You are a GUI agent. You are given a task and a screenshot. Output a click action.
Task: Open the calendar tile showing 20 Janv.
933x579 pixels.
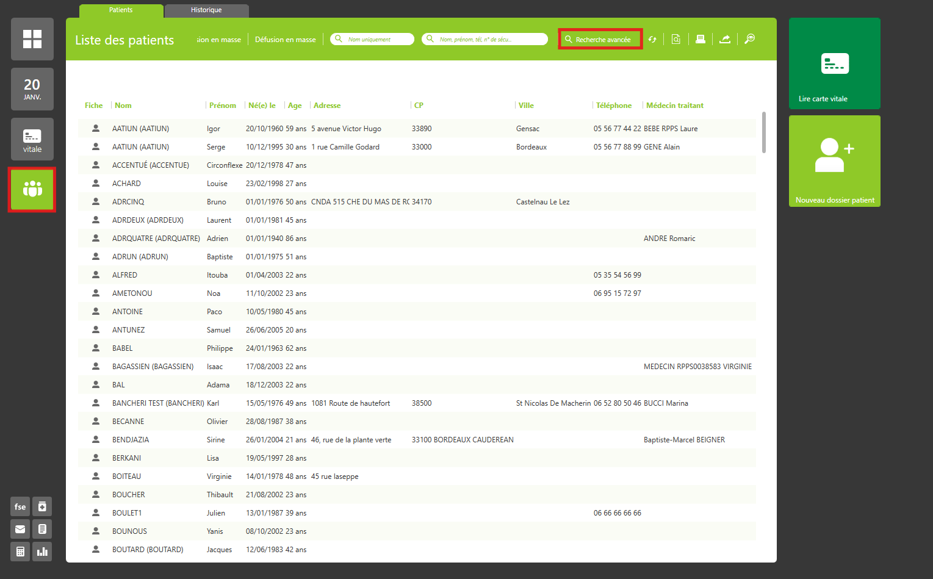32,89
